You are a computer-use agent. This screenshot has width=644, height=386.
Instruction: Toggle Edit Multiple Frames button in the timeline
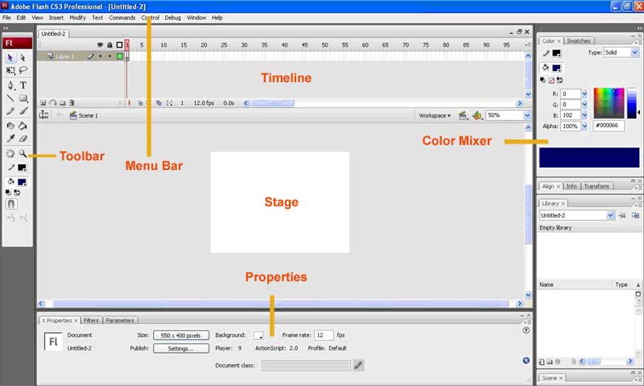point(159,103)
